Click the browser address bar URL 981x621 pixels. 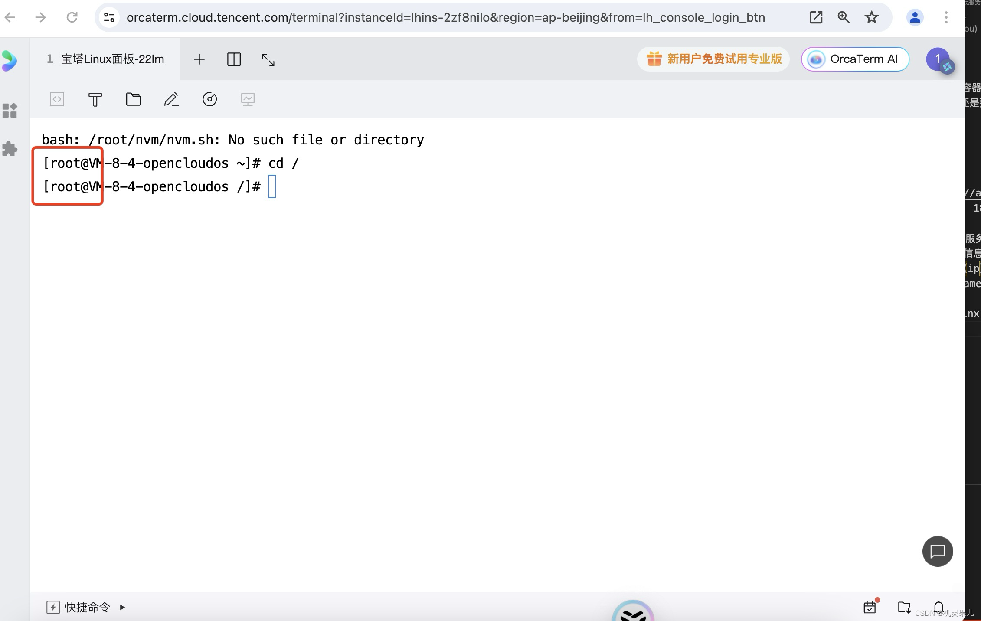tap(445, 17)
